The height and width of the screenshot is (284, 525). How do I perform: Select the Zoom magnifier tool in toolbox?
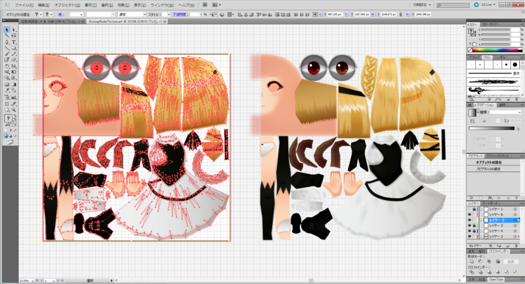[14, 110]
